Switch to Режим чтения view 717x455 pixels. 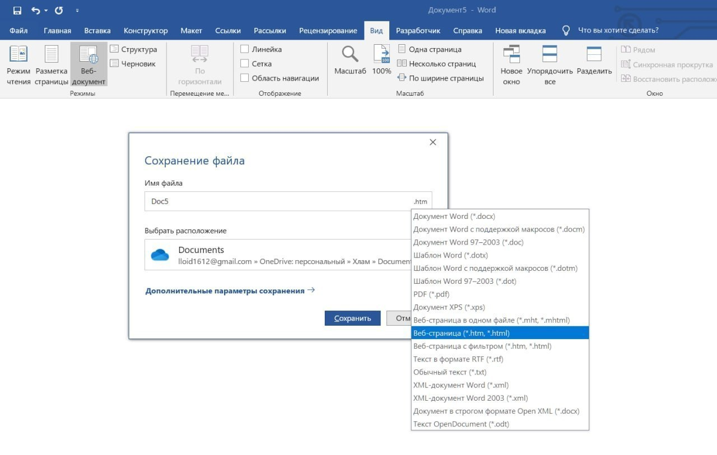pyautogui.click(x=18, y=65)
